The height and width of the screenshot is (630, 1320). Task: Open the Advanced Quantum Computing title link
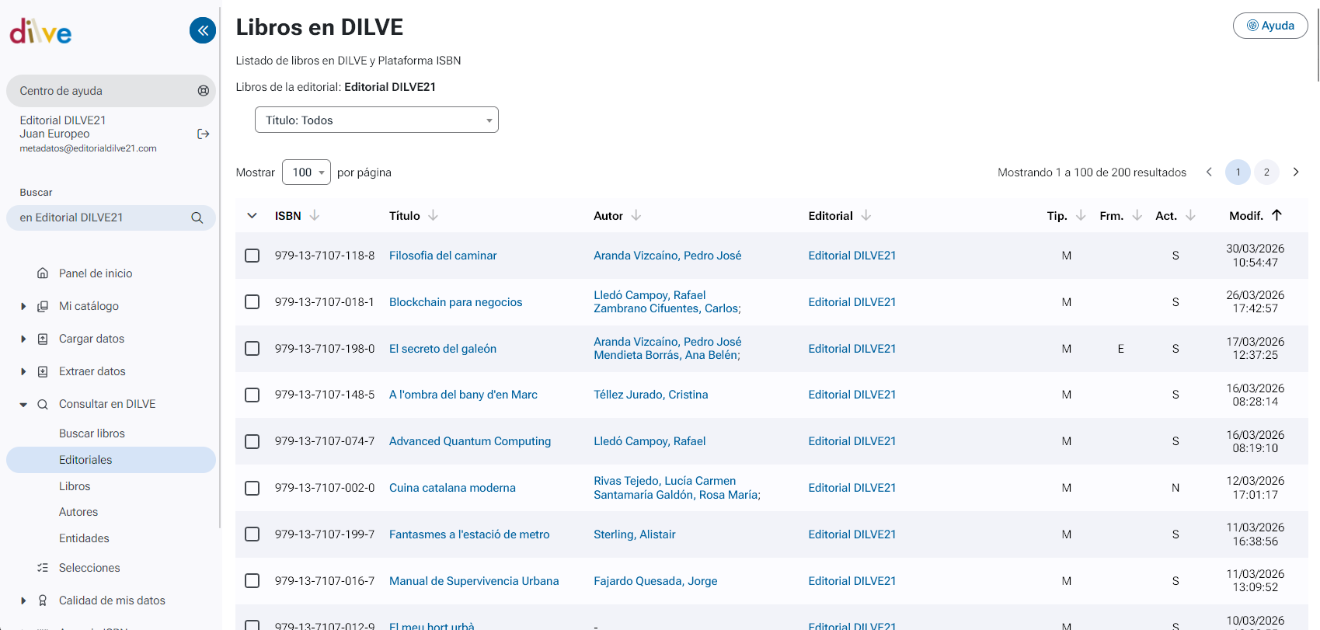469,441
